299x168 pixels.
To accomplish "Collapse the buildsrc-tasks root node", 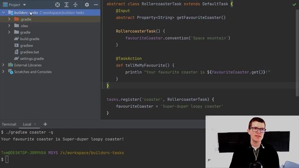I will 3,13.
